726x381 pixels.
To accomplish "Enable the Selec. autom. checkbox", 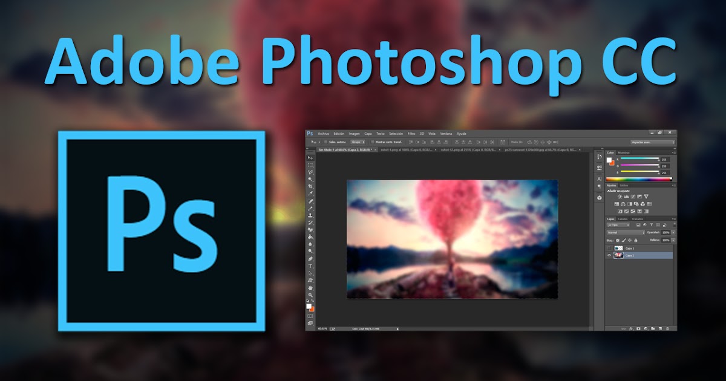I will point(325,142).
